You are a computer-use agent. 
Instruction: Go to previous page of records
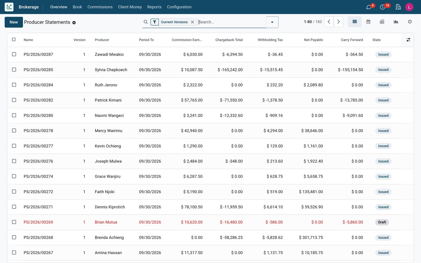point(329,22)
